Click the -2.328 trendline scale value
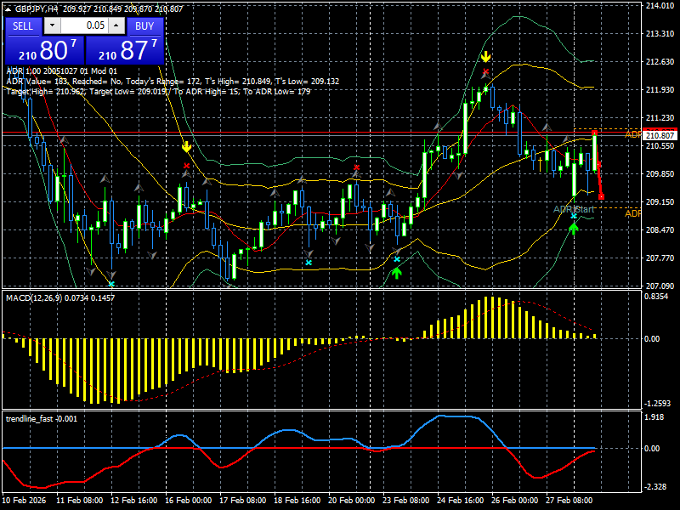This screenshot has height=510, width=680. (x=655, y=486)
